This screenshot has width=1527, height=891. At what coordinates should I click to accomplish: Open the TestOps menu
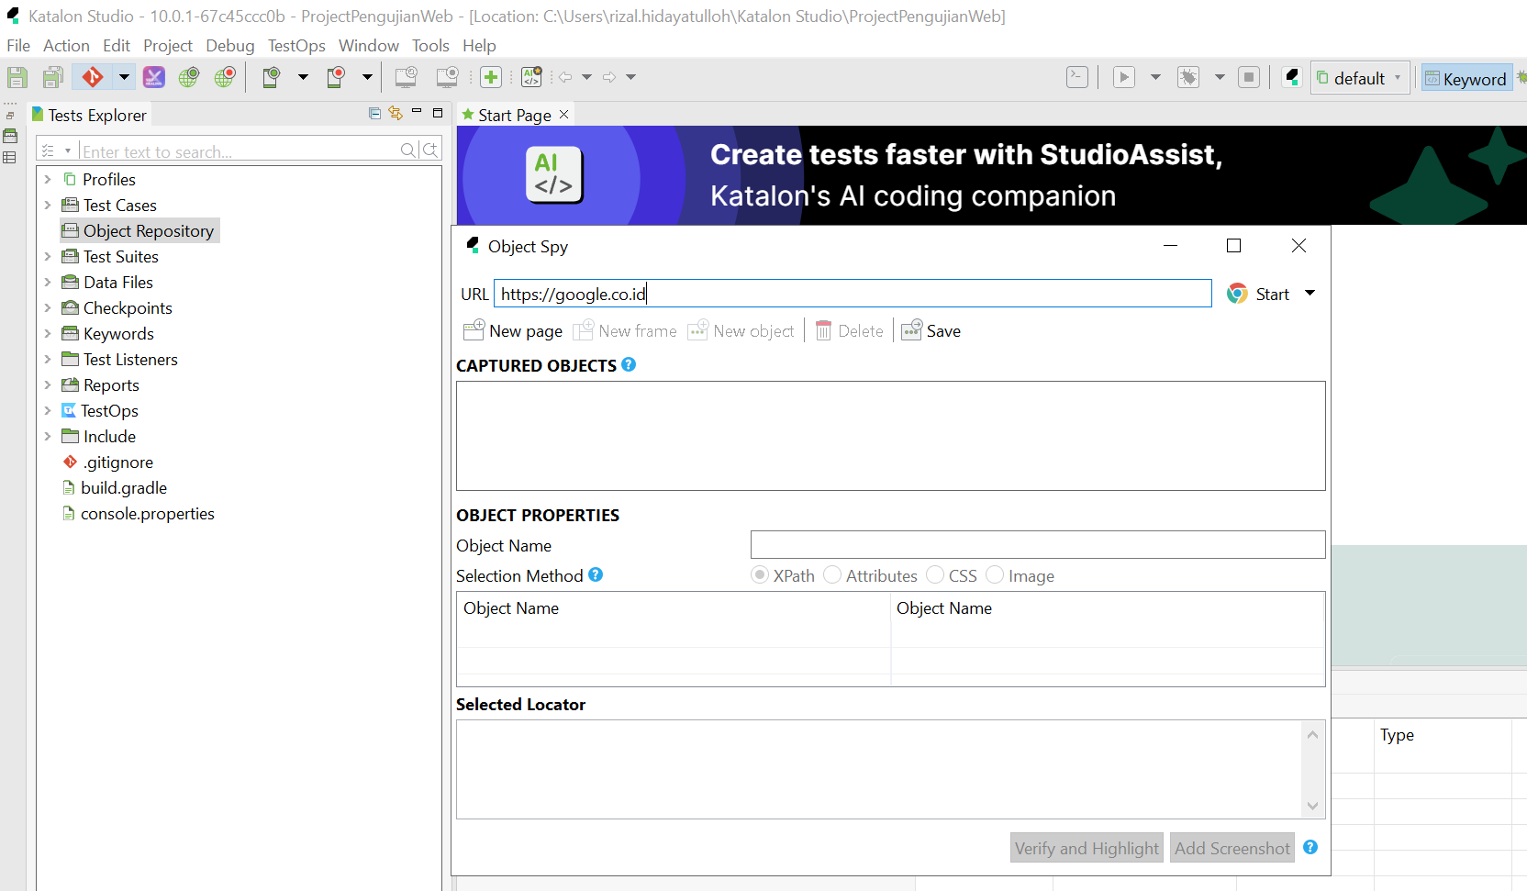tap(296, 46)
